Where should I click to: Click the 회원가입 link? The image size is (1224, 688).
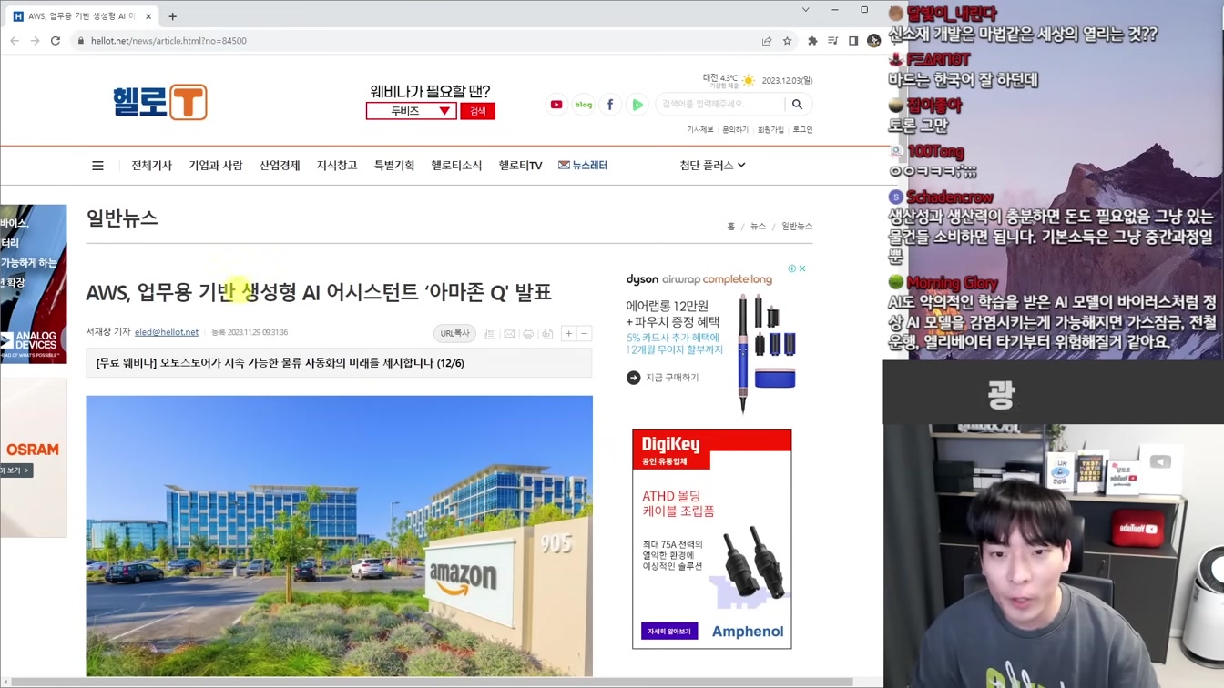[x=770, y=130]
